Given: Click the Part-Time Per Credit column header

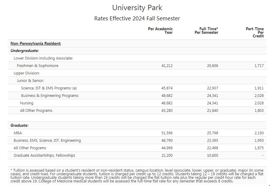Looking at the screenshot, I should 255,32.
